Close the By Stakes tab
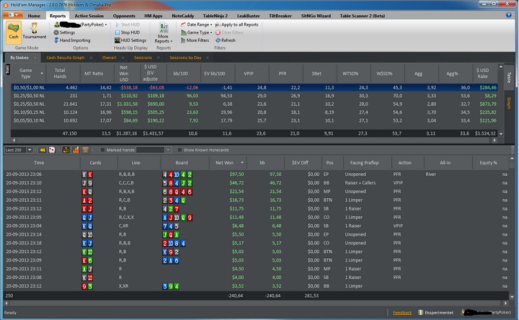Viewport: 519px width, 320px height. 35,57
